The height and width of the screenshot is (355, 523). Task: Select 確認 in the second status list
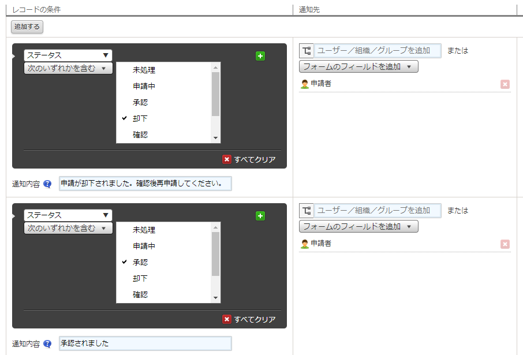(x=164, y=294)
